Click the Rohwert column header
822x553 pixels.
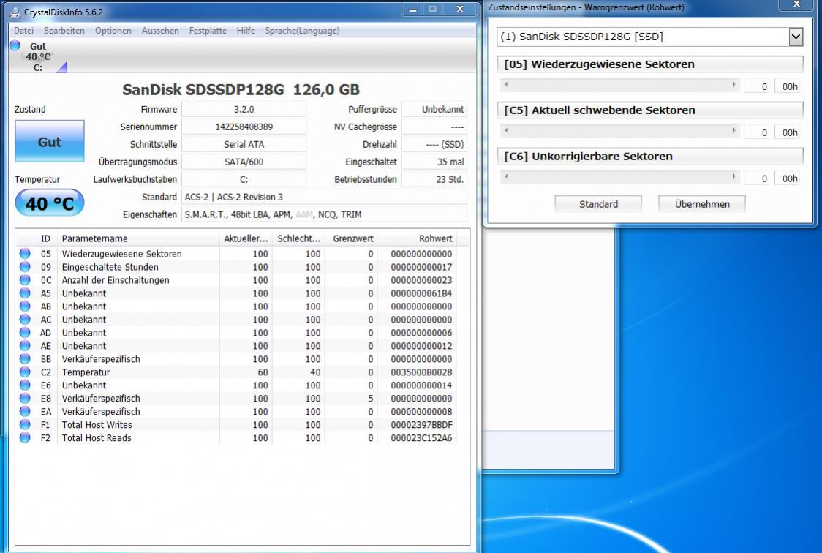(417, 238)
